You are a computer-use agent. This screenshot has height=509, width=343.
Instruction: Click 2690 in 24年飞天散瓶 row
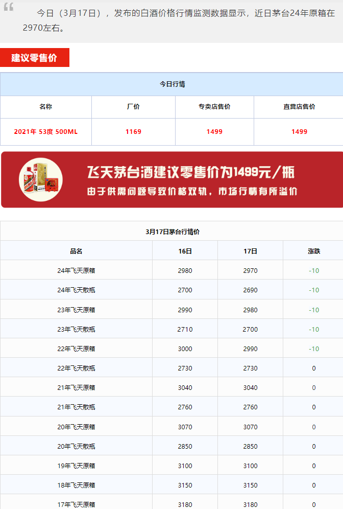[x=250, y=290]
